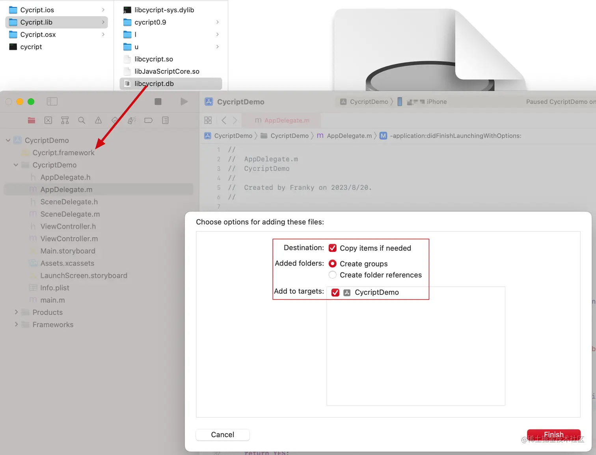Click Finish to add files
Screen dimensions: 596x455
click(x=553, y=434)
